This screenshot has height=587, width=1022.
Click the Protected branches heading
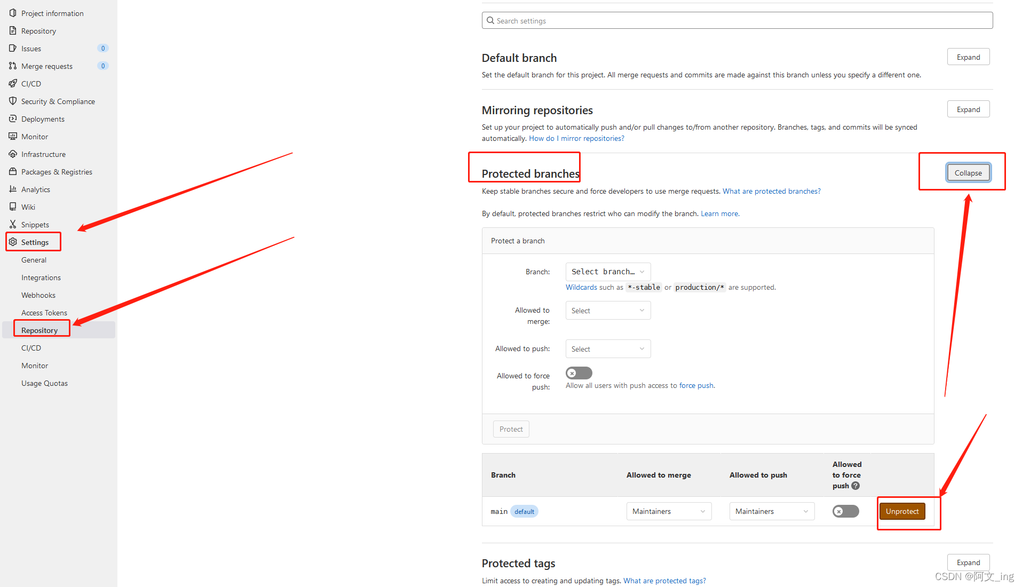530,173
